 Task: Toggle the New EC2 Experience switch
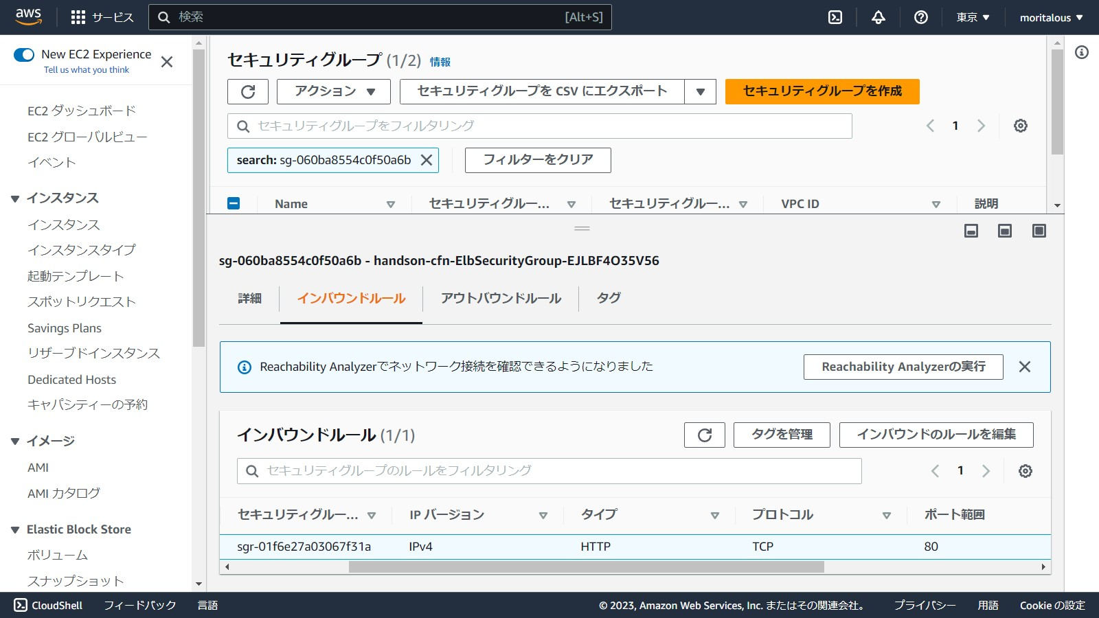coord(24,55)
